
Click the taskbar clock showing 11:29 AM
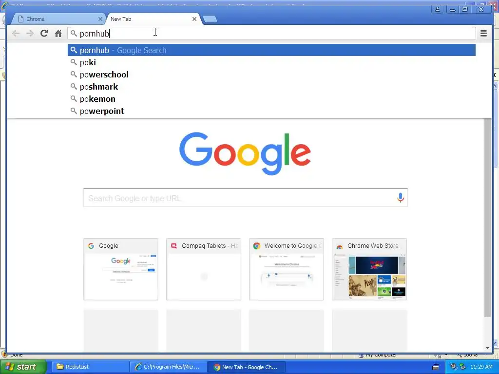tap(481, 367)
